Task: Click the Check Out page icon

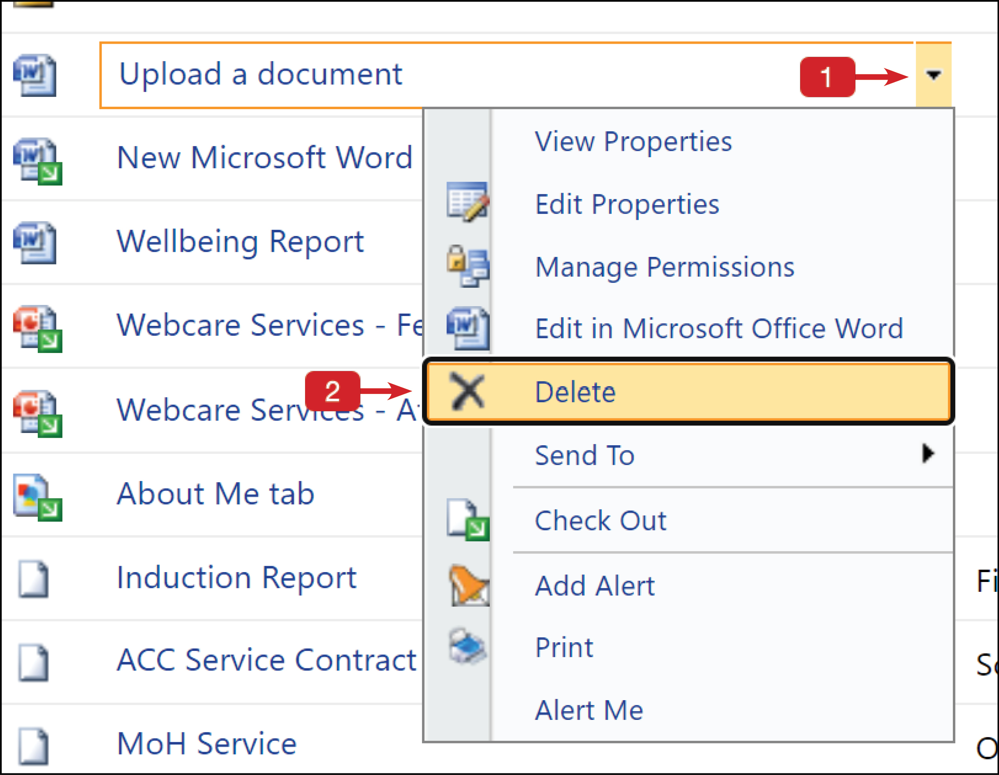Action: tap(467, 519)
